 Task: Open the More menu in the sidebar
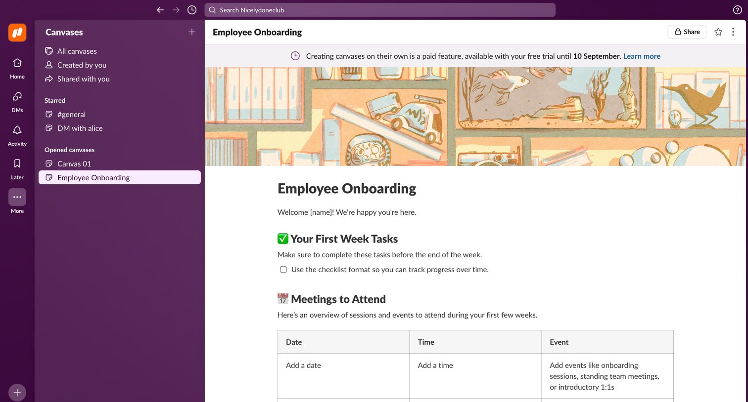[17, 202]
